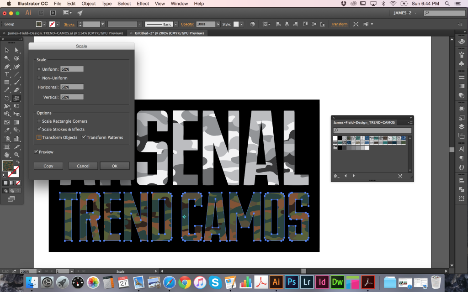Open the stroke color dropdown arrow

pos(58,24)
